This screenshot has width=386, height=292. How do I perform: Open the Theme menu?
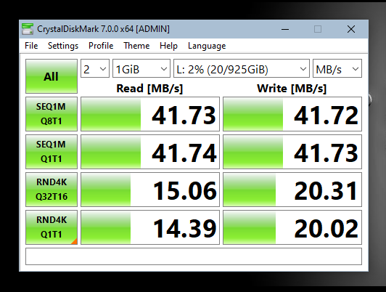[x=136, y=46]
